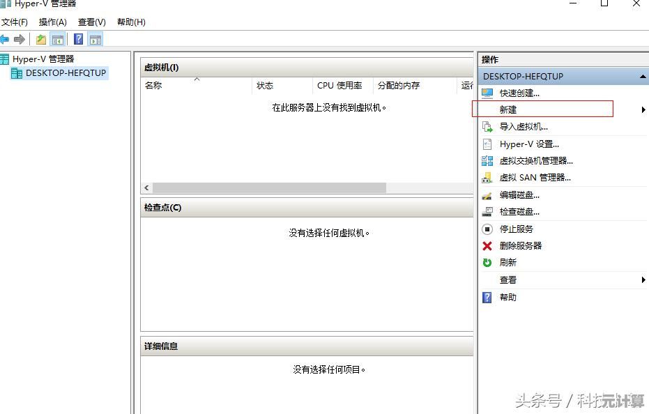Select 新建 action
The height and width of the screenshot is (414, 649).
508,109
